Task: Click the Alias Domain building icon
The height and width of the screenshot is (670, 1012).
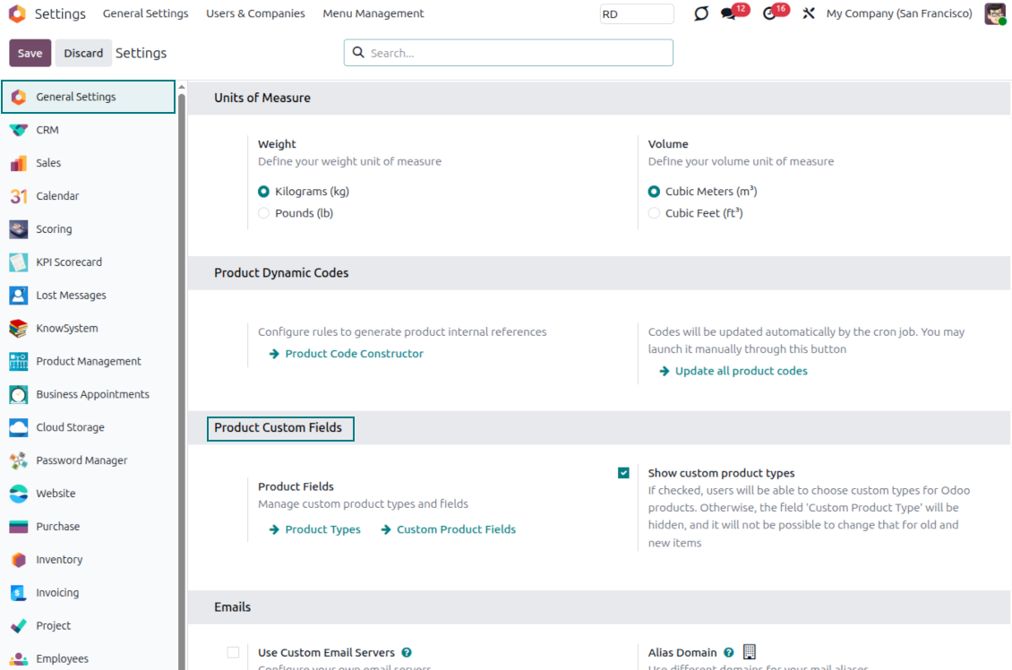Action: (750, 652)
